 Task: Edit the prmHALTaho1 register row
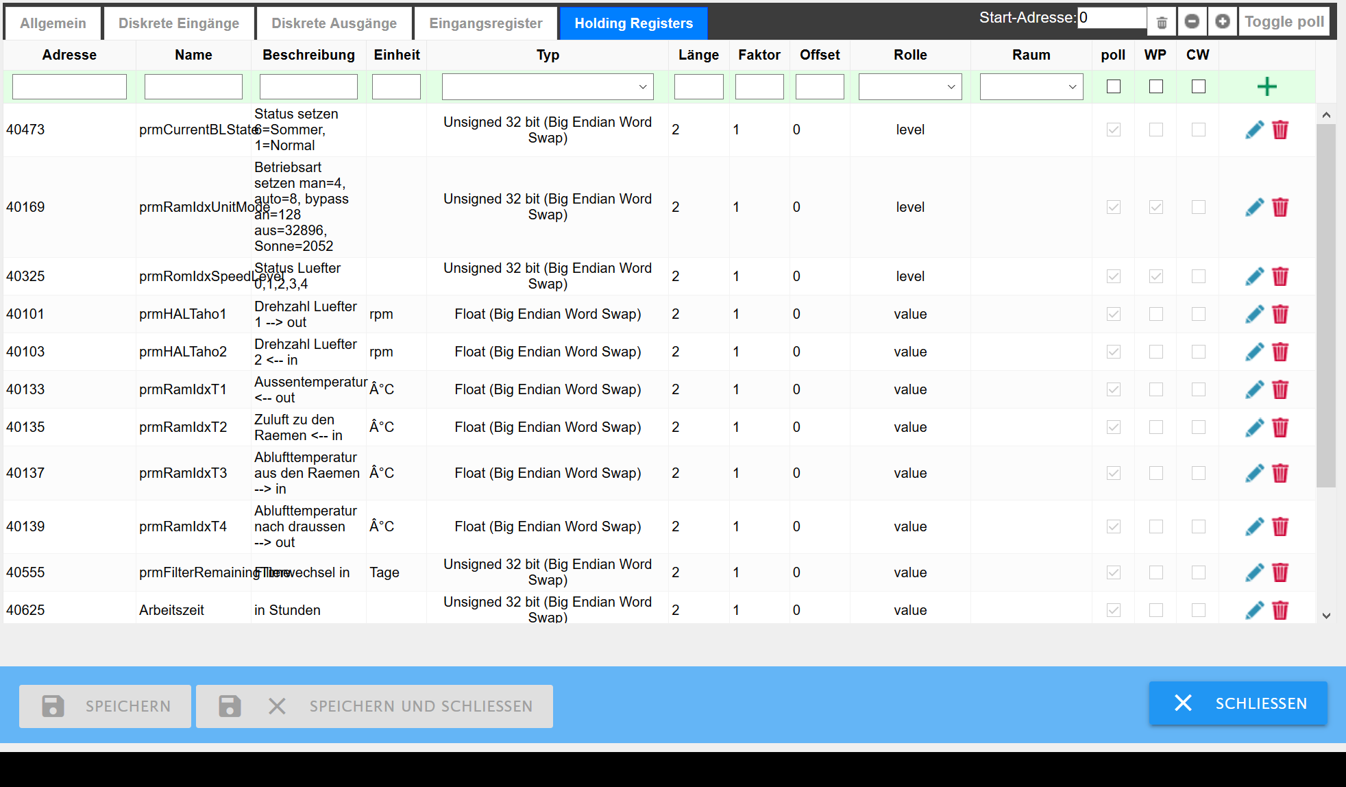click(x=1254, y=314)
